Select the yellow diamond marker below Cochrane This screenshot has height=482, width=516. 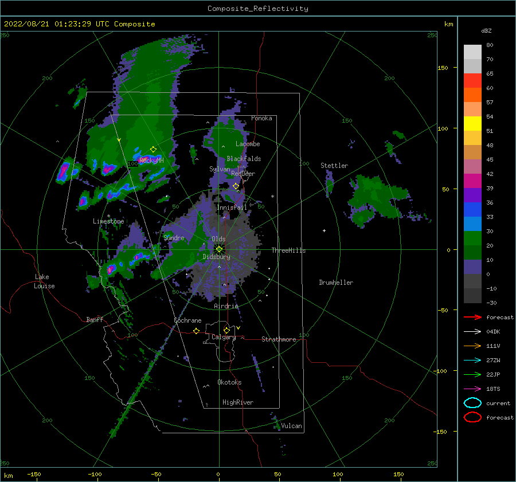point(197,331)
